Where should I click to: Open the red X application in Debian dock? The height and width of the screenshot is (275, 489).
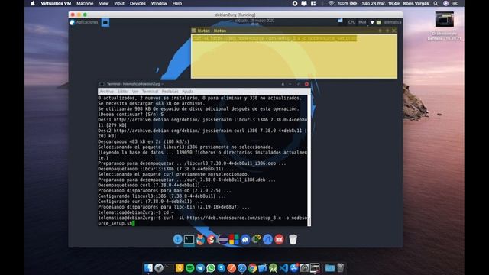tap(279, 239)
